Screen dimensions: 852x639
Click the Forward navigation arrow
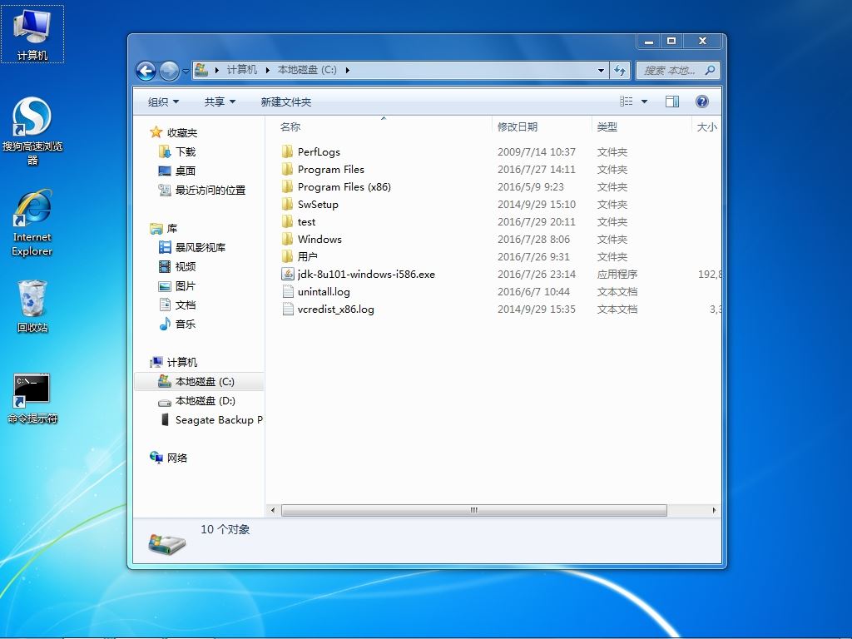point(169,71)
